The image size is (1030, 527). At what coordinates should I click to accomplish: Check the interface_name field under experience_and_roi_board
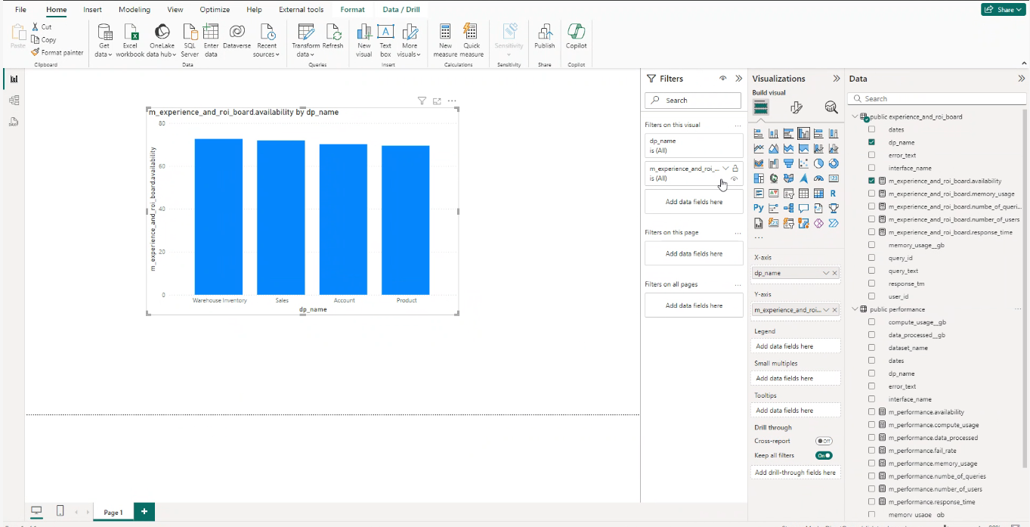tap(871, 168)
